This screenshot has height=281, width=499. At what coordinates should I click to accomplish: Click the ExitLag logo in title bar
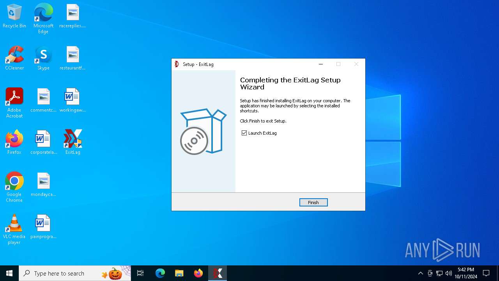177,64
